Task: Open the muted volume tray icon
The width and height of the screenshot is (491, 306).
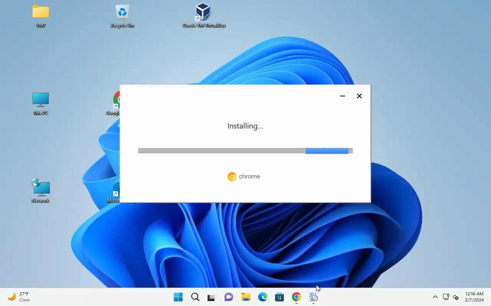Action: coord(456,297)
